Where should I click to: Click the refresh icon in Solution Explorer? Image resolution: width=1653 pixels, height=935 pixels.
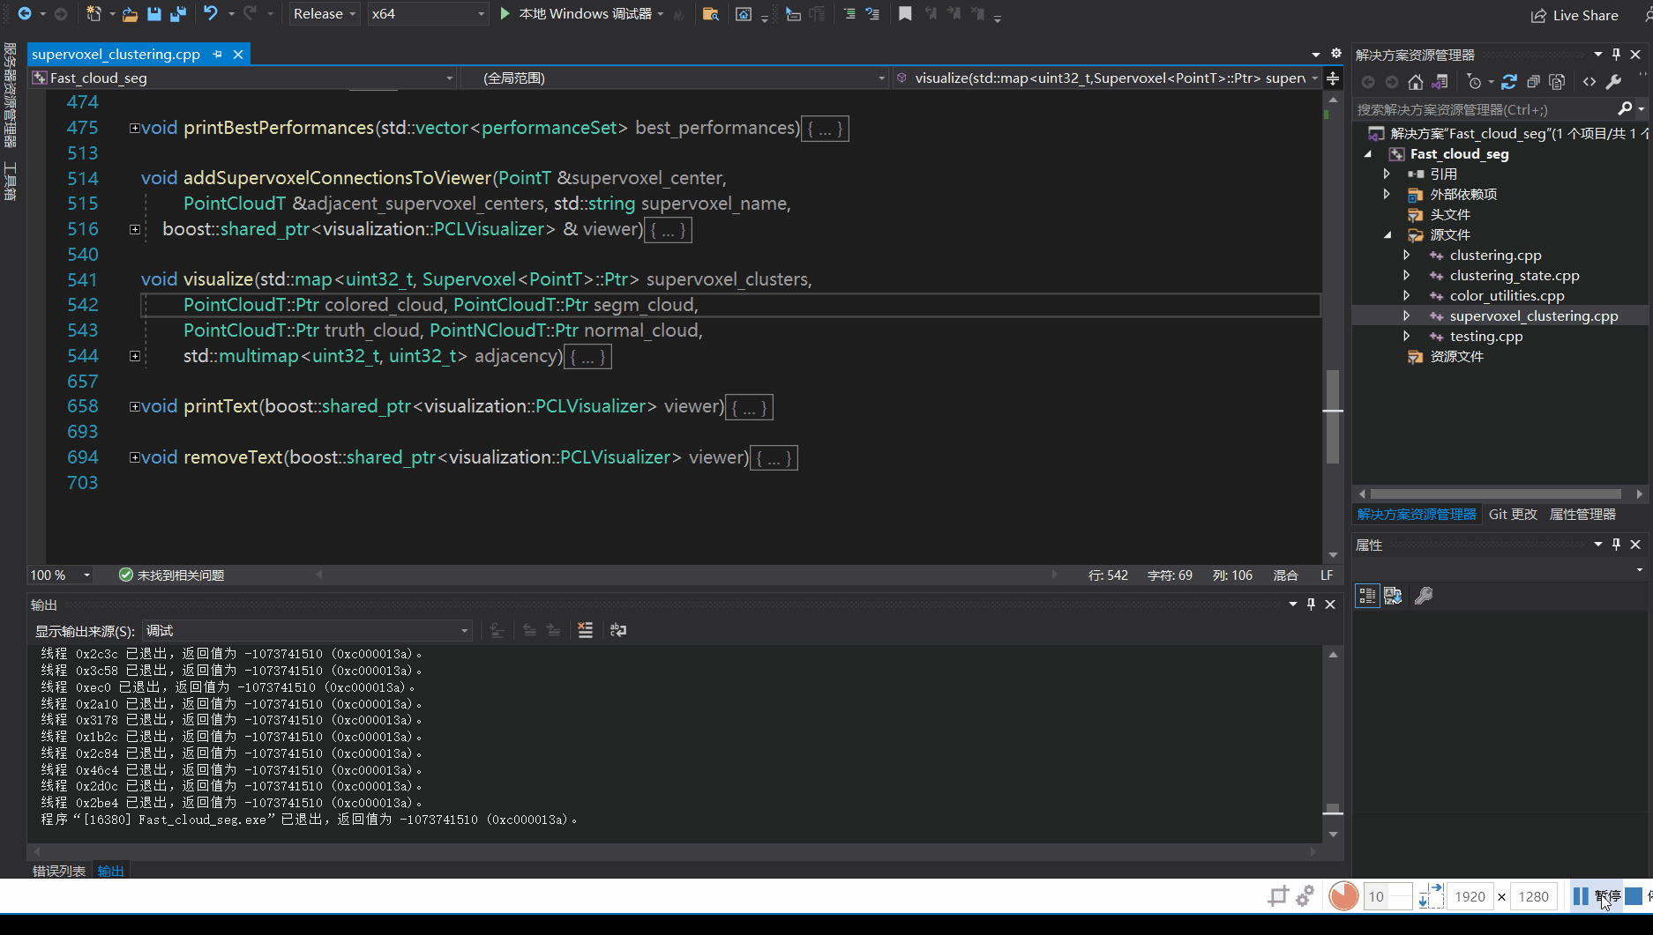(x=1509, y=82)
